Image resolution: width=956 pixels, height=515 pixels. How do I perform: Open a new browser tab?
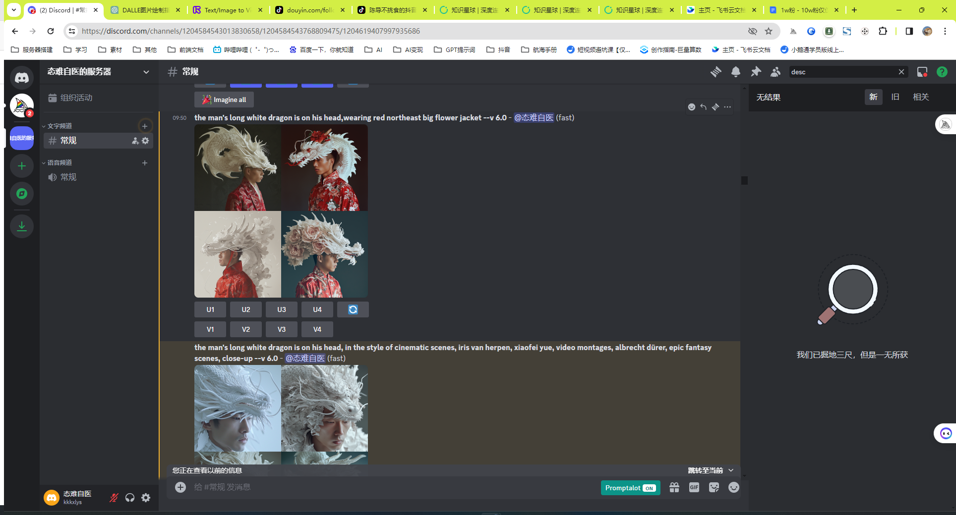click(854, 10)
